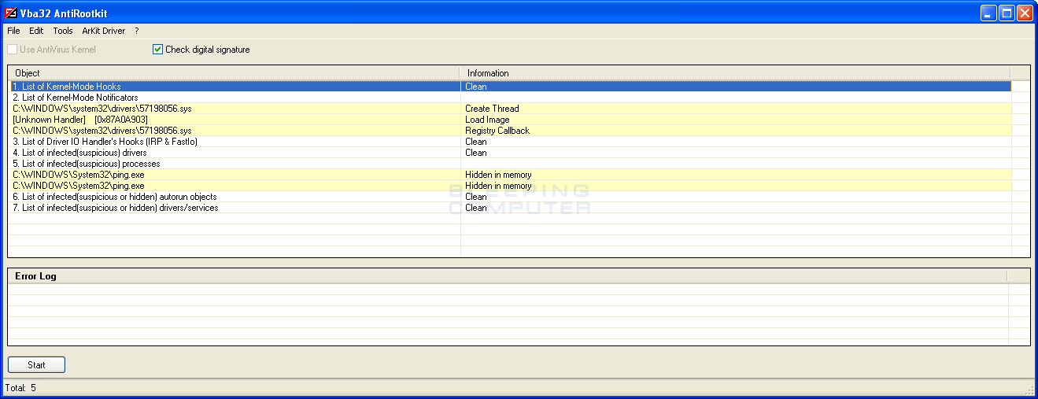This screenshot has width=1038, height=399.
Task: Click the Total: 5 status bar text
Action: coord(20,388)
